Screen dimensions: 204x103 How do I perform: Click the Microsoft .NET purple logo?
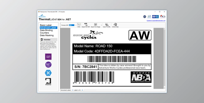pos(48,57)
